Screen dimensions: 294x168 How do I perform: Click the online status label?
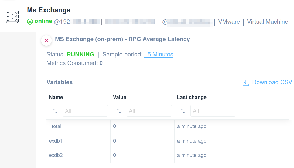pos(43,21)
